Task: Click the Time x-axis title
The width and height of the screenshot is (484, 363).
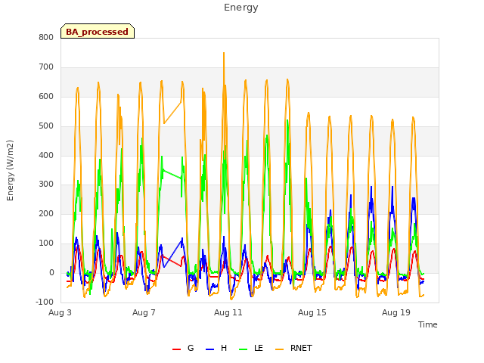Action: click(428, 324)
